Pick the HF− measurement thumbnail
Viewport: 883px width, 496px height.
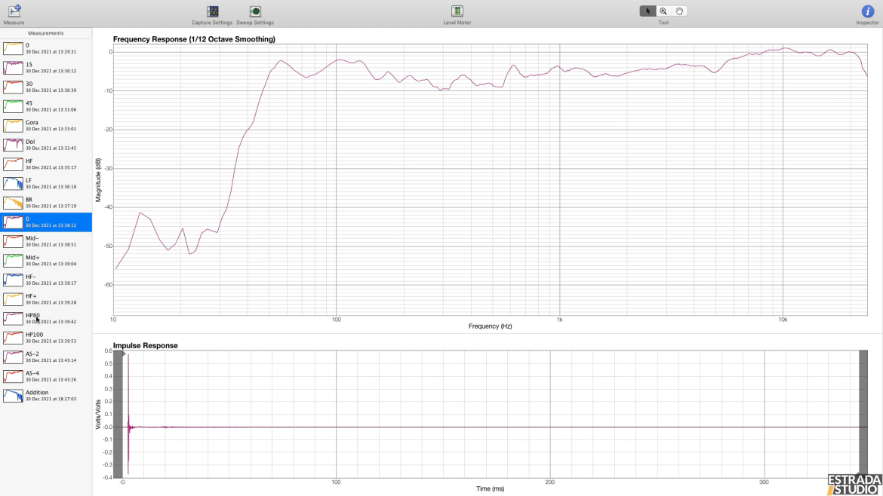[13, 280]
